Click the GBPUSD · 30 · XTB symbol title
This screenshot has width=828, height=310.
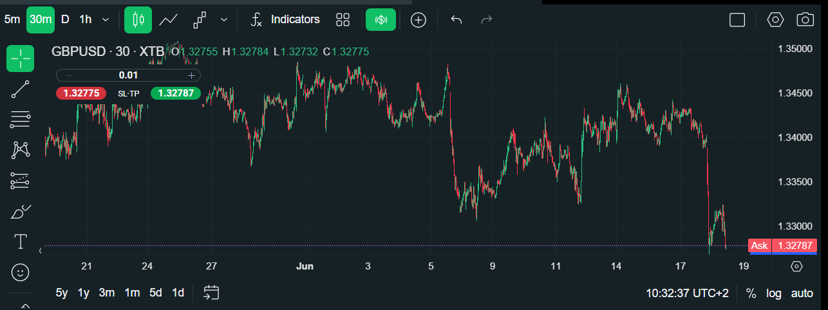[x=108, y=51]
